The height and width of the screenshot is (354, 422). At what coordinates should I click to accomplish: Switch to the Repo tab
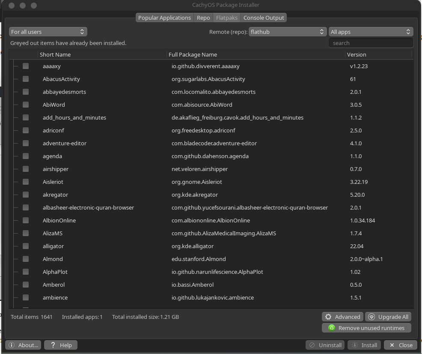point(203,18)
